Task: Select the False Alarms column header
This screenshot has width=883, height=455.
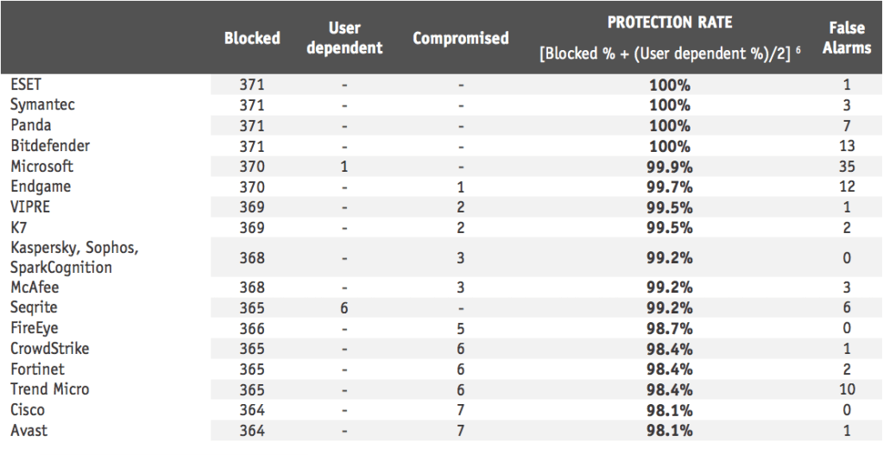Action: (x=846, y=38)
